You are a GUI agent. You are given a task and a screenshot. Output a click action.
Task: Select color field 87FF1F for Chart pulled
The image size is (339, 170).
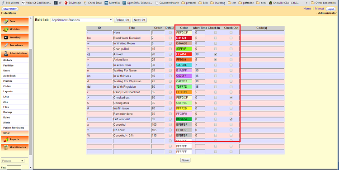(x=184, y=49)
